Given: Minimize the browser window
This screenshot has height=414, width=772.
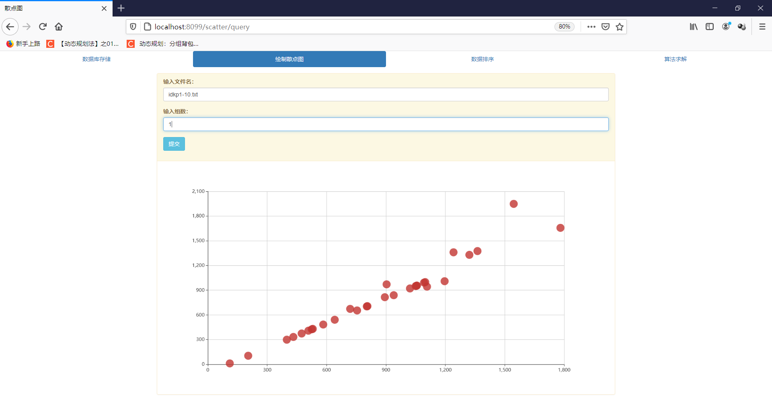Looking at the screenshot, I should (x=715, y=8).
